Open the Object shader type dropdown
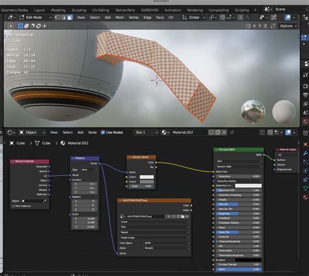The width and height of the screenshot is (309, 276). click(x=32, y=132)
